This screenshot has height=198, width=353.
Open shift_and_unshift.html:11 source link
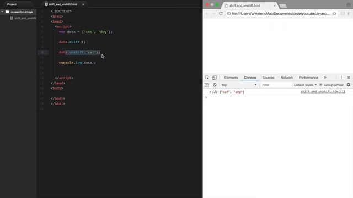tap(323, 92)
